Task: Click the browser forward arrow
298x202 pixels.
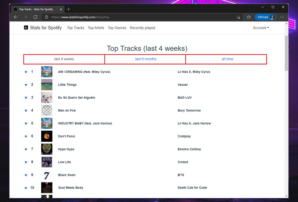Action: 26,17
